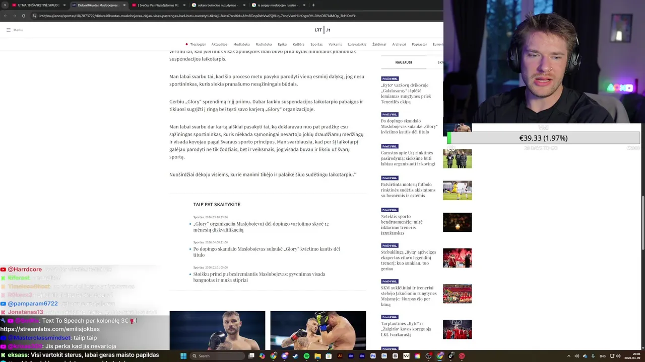645x362 pixels.
Task: Open Radioteka menu item
Action: pos(264,44)
